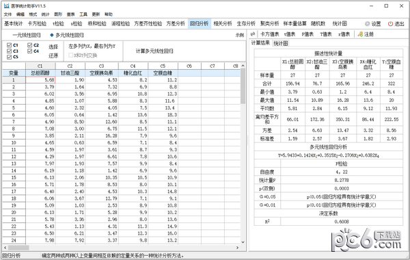Click the 计算多元线性回归 button
Image resolution: width=410 pixels, height=260 pixels.
pyautogui.click(x=154, y=51)
